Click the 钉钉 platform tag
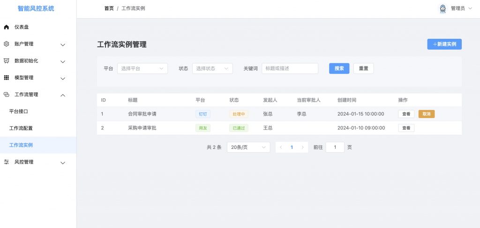Viewport: 480px width, 228px height. pos(203,114)
